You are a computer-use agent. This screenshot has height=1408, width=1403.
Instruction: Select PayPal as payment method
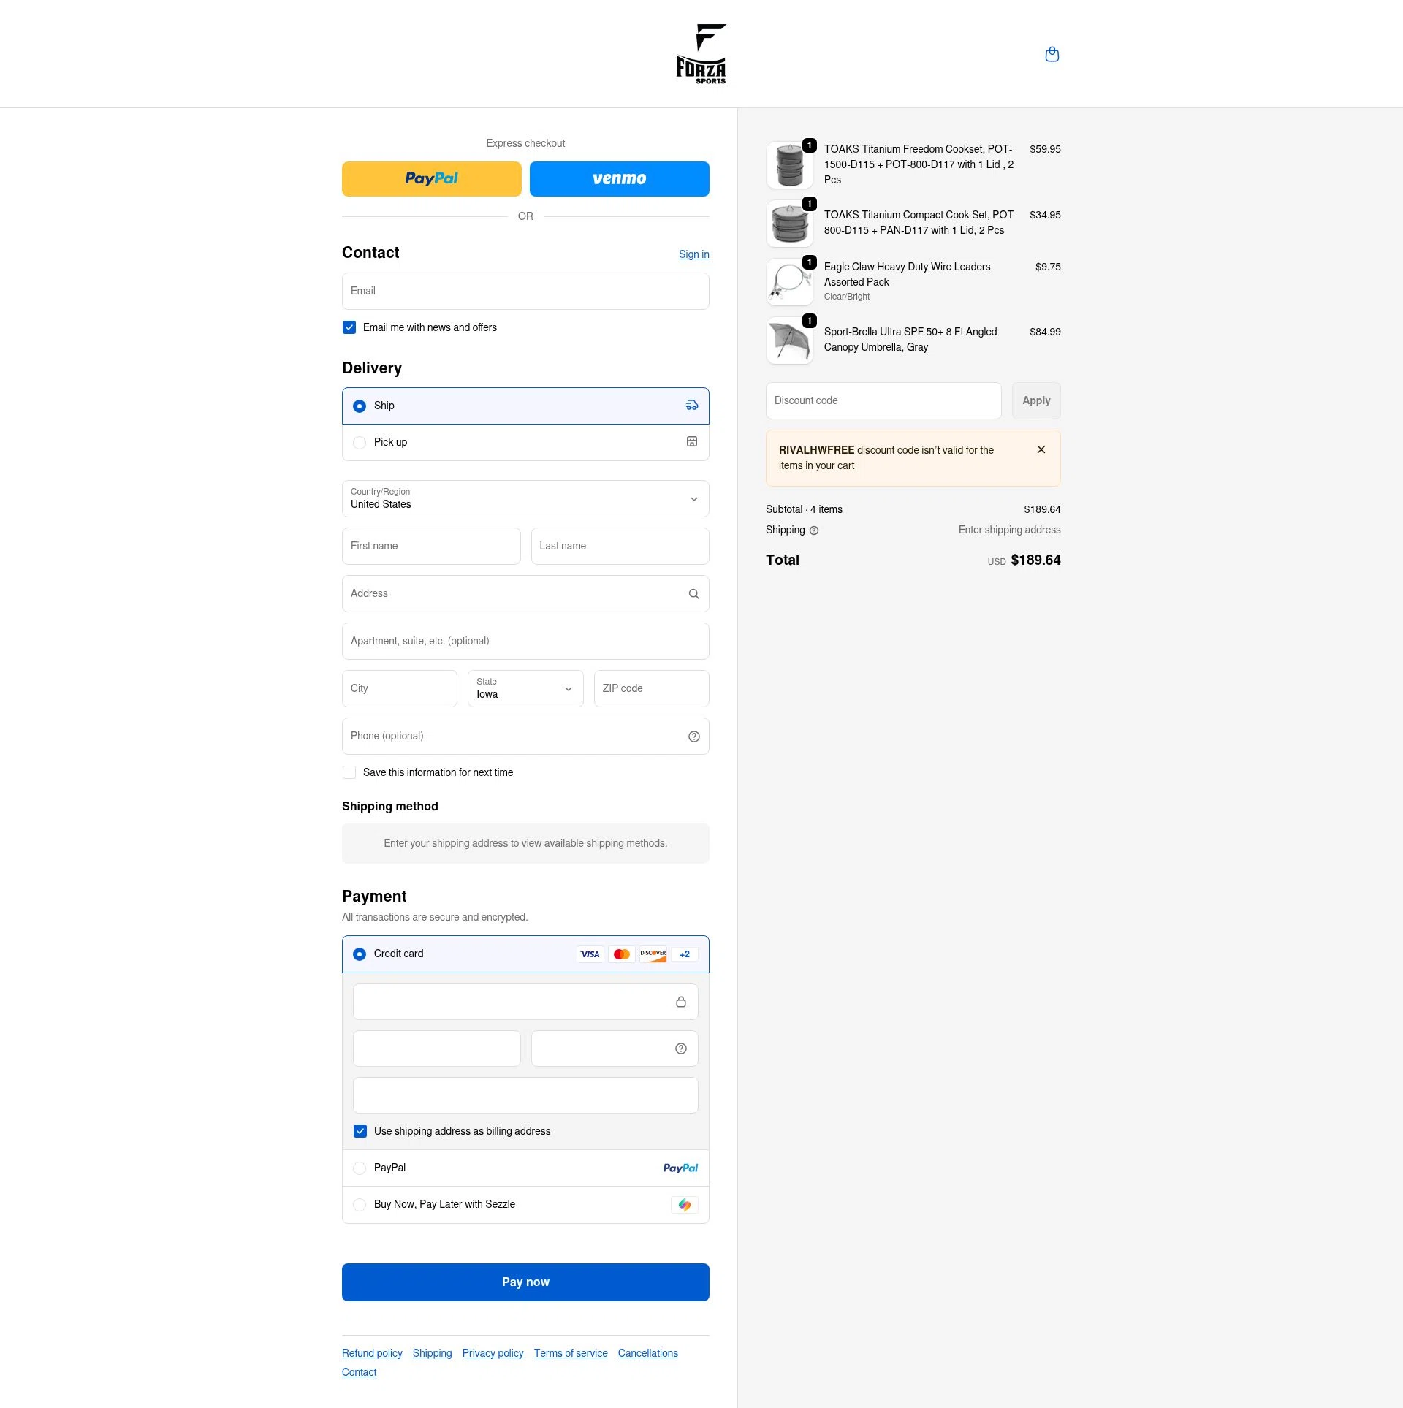(360, 1168)
